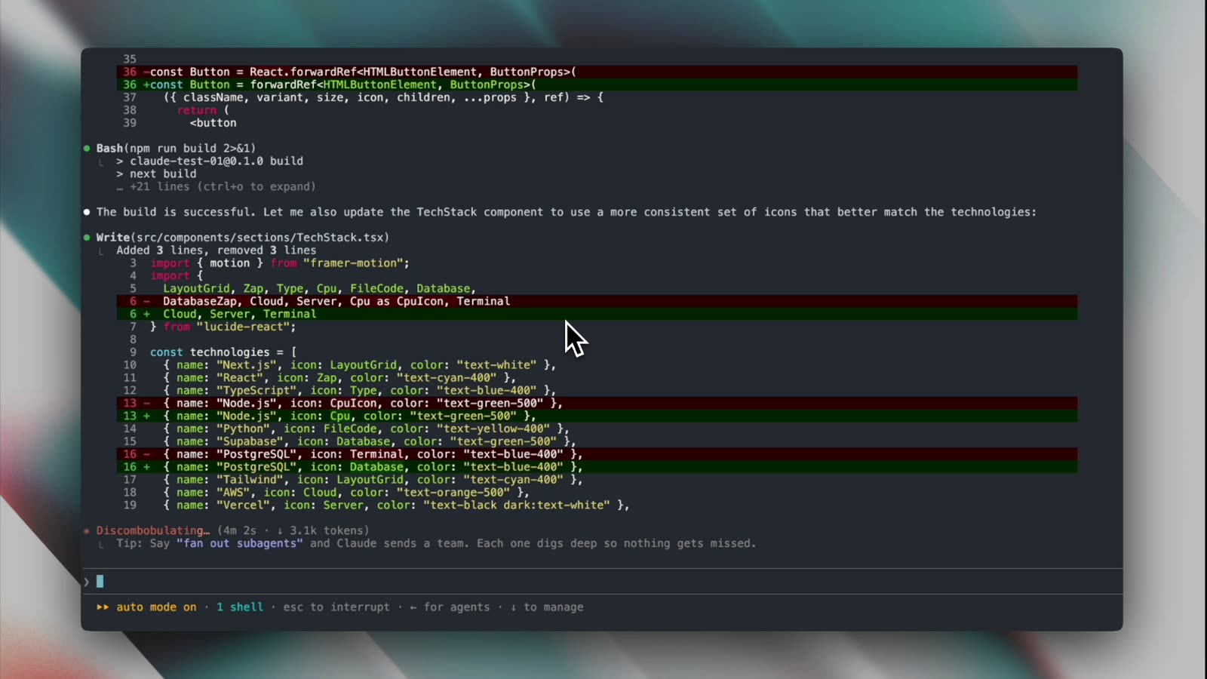Click the 'import { motion } from "framer-motion"' line
The image size is (1207, 679).
point(280,263)
